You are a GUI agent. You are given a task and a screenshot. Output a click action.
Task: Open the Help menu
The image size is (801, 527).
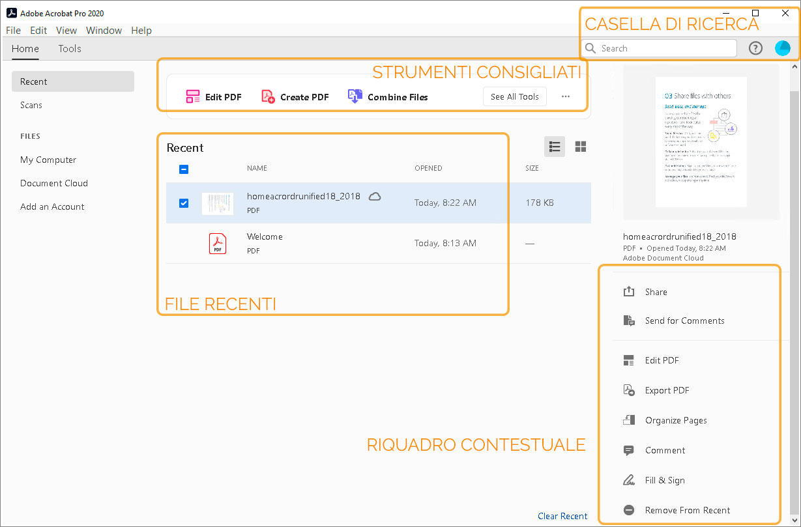tap(141, 31)
